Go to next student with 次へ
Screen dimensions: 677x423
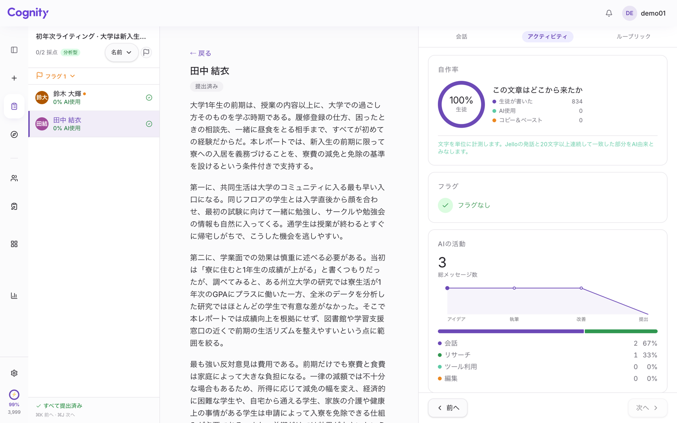(647, 408)
